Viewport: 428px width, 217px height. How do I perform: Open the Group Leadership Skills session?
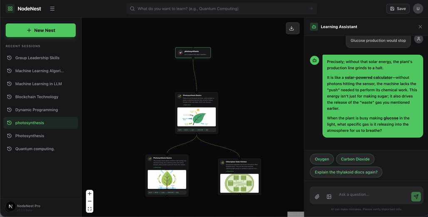pyautogui.click(x=37, y=58)
